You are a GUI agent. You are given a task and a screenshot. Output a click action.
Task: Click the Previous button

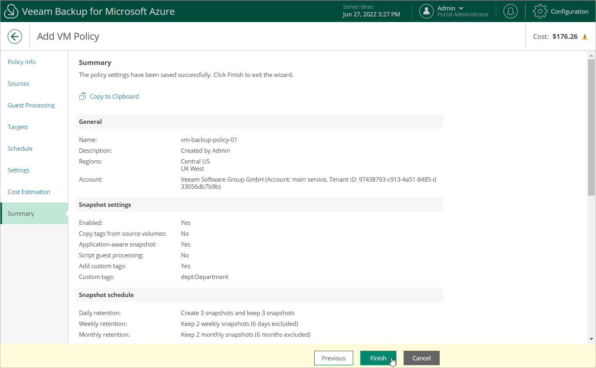click(x=333, y=358)
